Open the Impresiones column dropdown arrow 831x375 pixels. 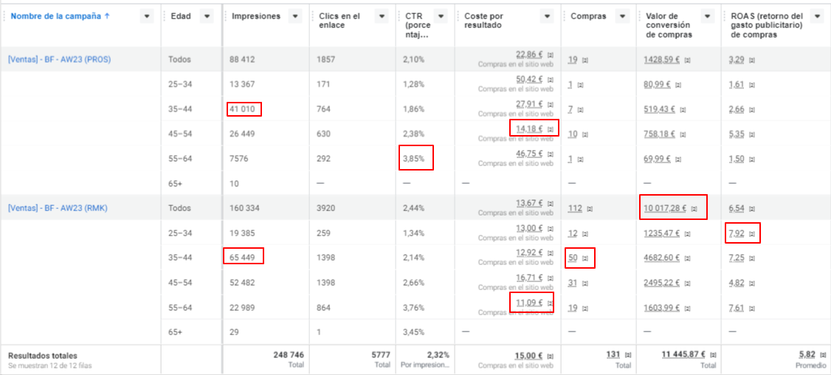(x=294, y=16)
